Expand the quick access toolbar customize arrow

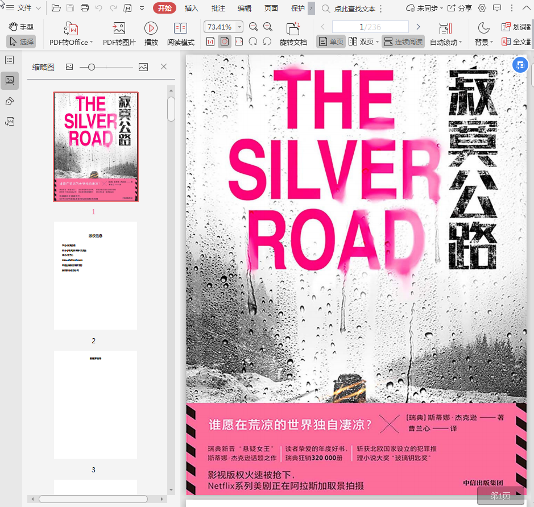(x=142, y=8)
